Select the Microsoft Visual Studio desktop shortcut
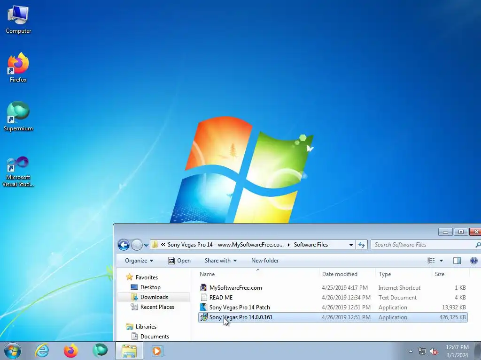The width and height of the screenshot is (481, 360). (18, 172)
